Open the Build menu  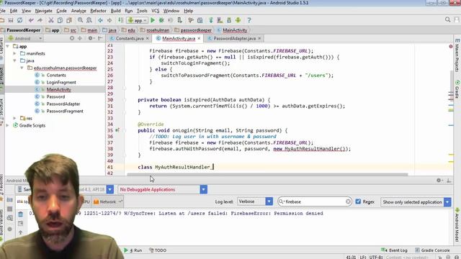tap(115, 11)
